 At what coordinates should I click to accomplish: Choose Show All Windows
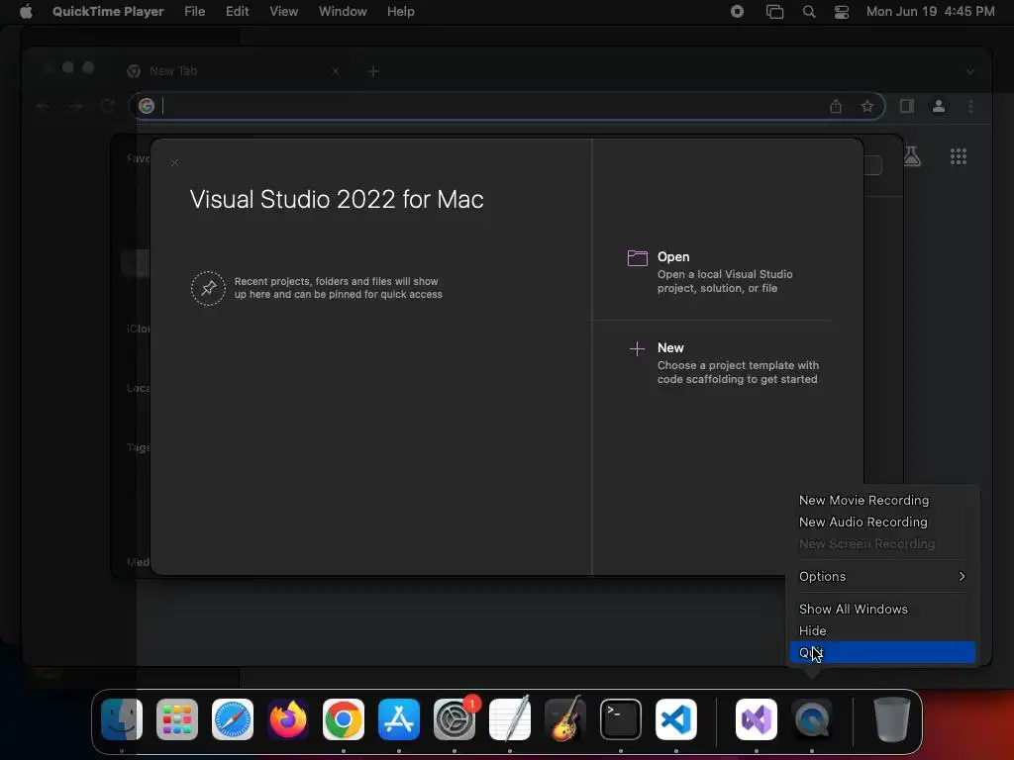click(x=882, y=609)
